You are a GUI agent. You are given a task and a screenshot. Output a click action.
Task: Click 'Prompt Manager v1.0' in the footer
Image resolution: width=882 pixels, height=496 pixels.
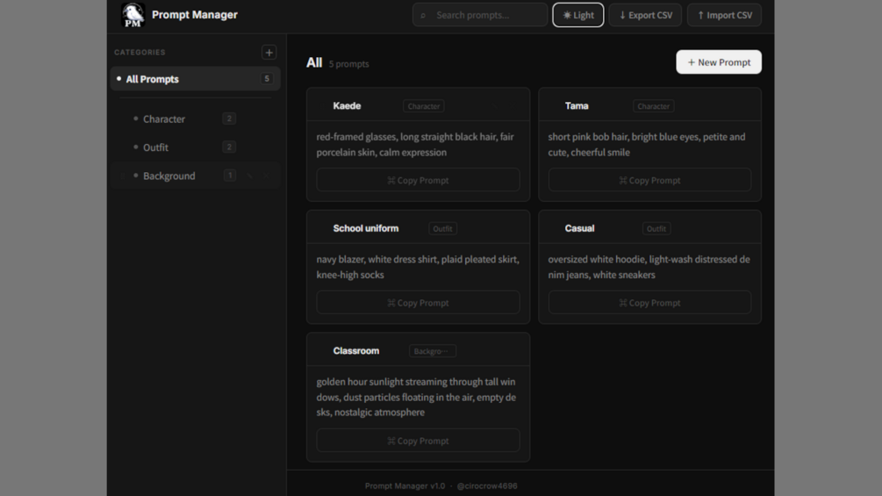pos(405,485)
